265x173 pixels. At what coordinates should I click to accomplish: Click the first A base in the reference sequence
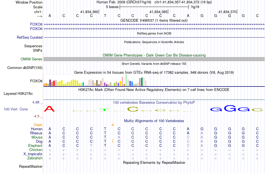50,16
